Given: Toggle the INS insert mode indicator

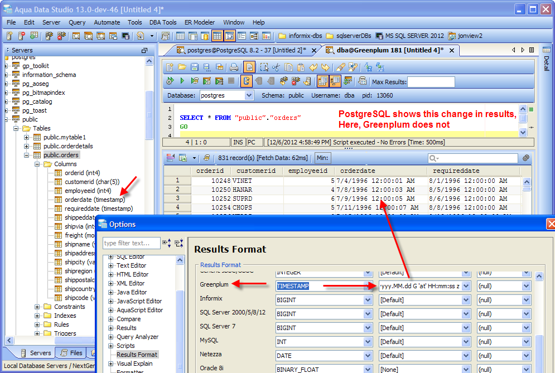Looking at the screenshot, I should [x=238, y=142].
